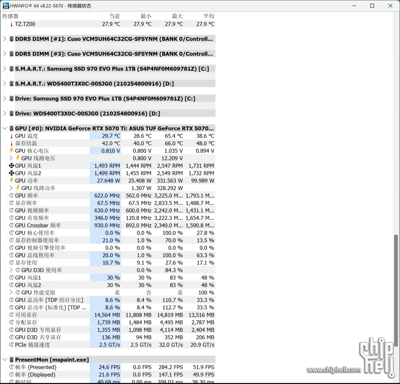This screenshot has width=400, height=384.
Task: Click the vertical scrollbar thumb
Action: pyautogui.click(x=396, y=291)
